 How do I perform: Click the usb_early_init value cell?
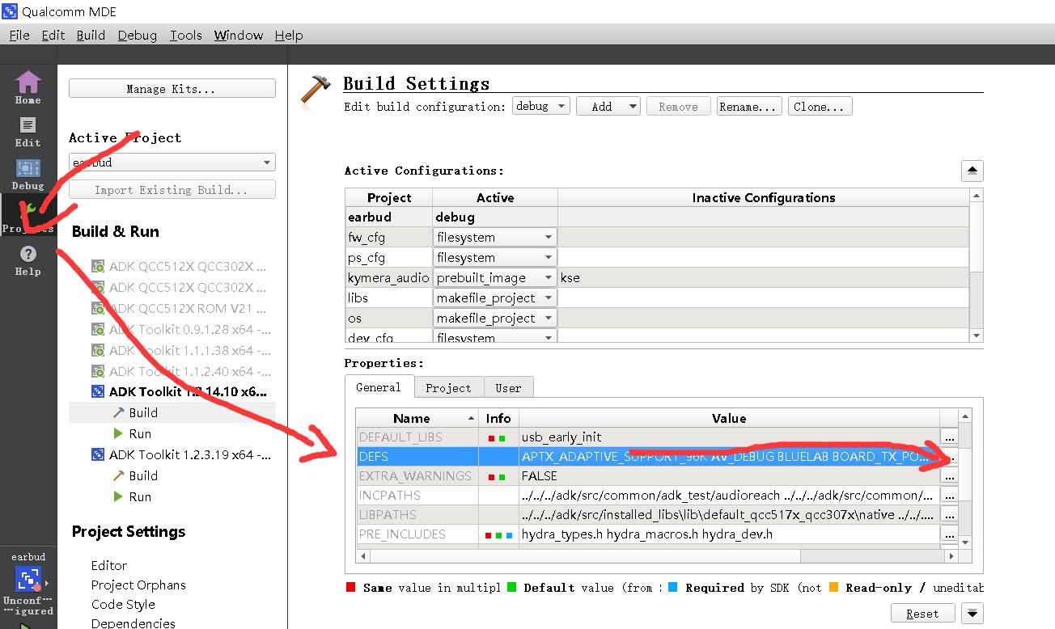(729, 437)
